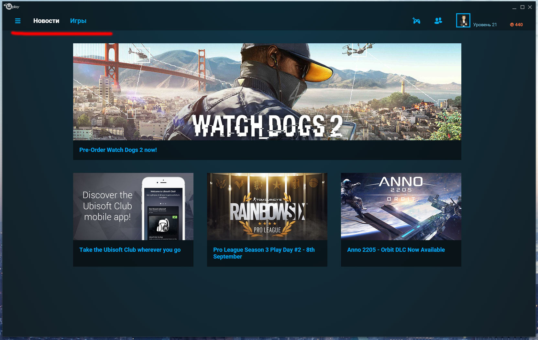The width and height of the screenshot is (538, 340).
Task: Click the profile avatar picture
Action: 463,20
